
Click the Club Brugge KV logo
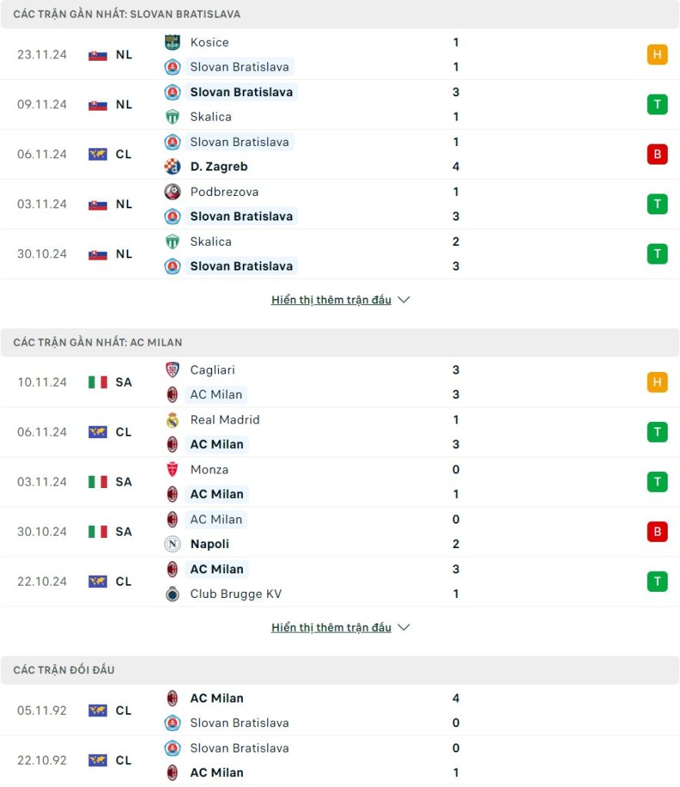pos(173,594)
